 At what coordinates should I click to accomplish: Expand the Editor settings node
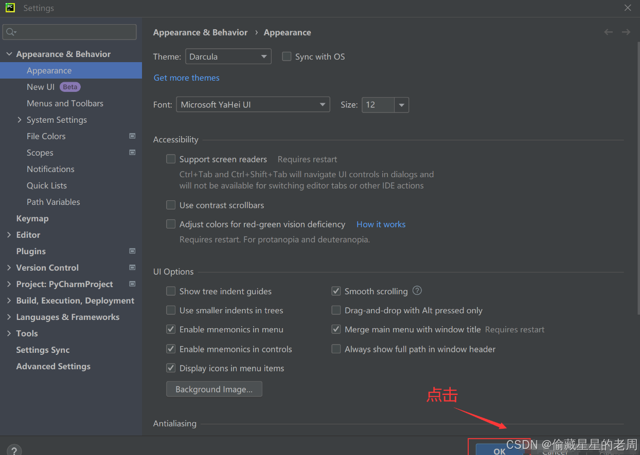pyautogui.click(x=9, y=235)
